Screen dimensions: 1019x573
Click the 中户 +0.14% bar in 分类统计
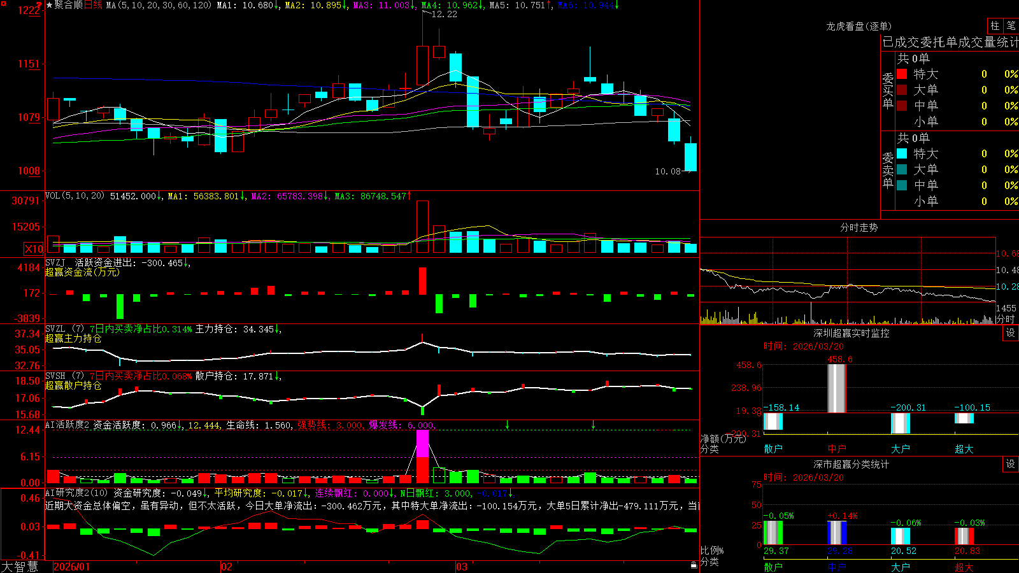837,533
